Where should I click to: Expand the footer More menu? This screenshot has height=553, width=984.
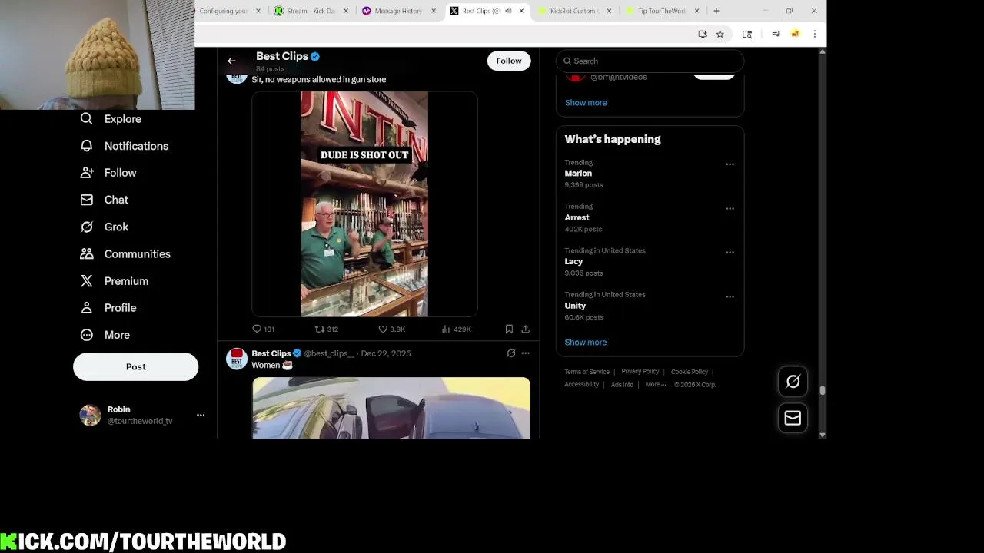(x=656, y=384)
